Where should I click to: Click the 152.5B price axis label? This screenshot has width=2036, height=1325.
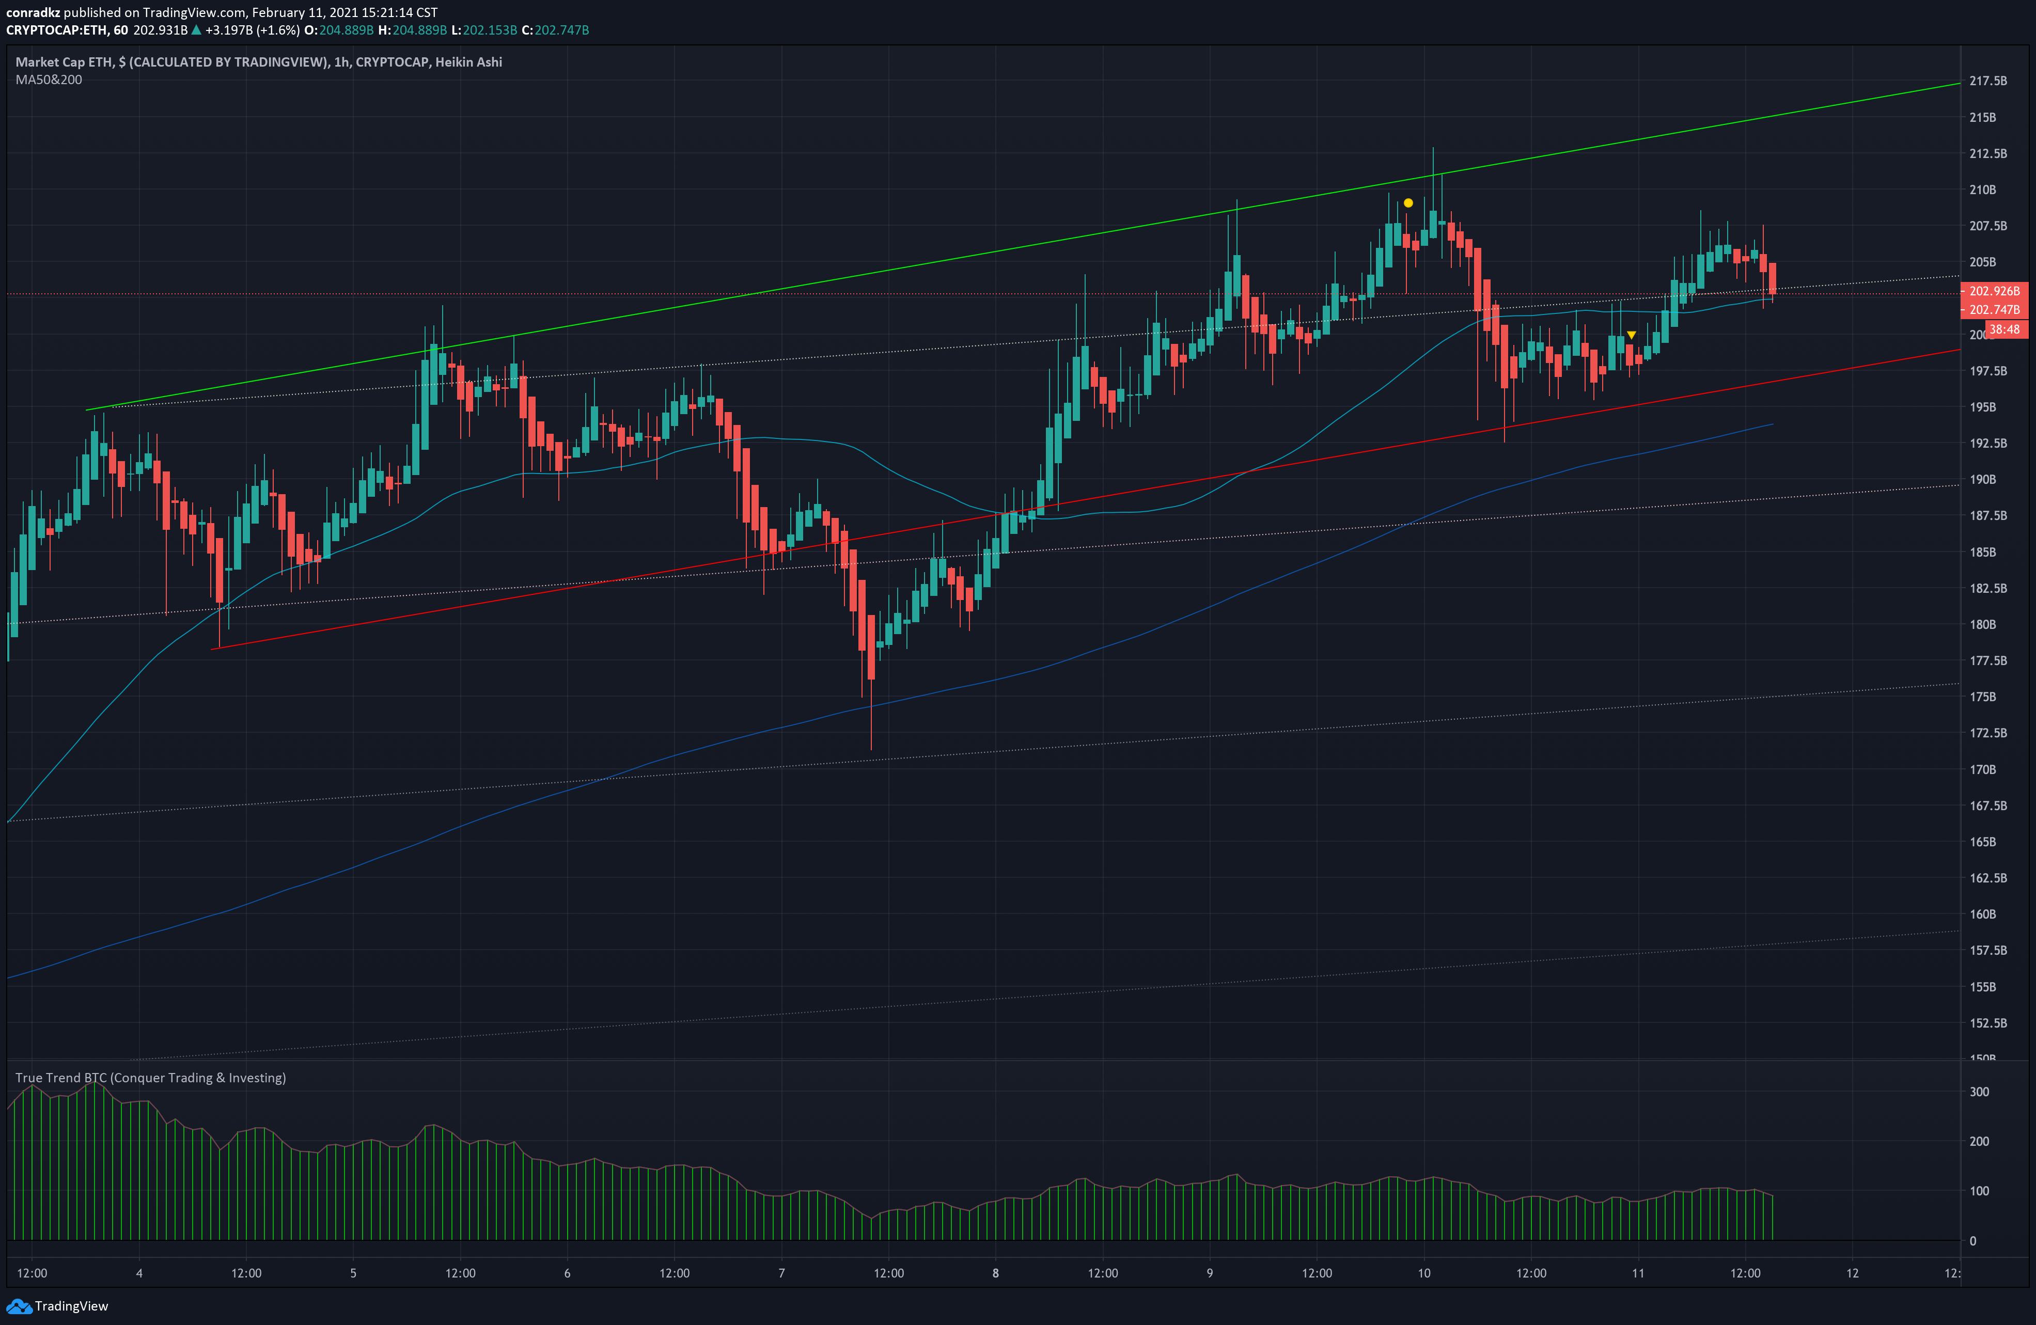point(1988,1023)
